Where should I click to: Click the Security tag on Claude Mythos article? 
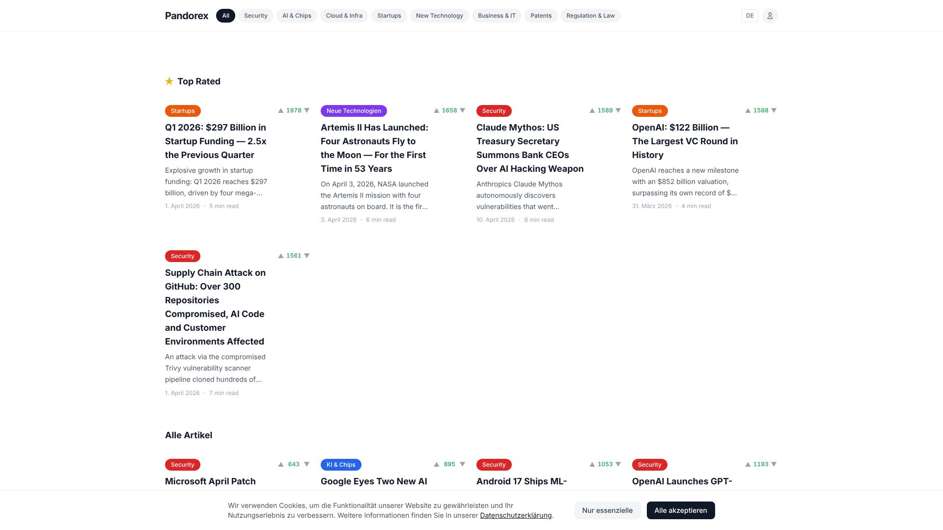[x=494, y=111]
